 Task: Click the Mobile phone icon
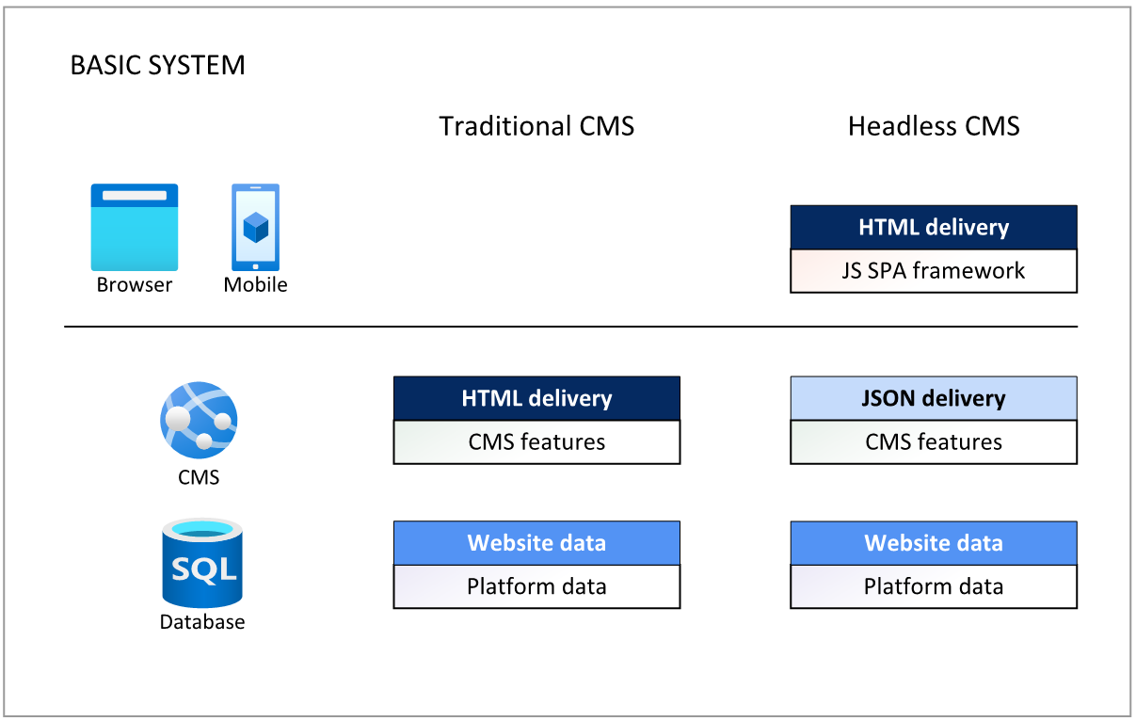[255, 227]
